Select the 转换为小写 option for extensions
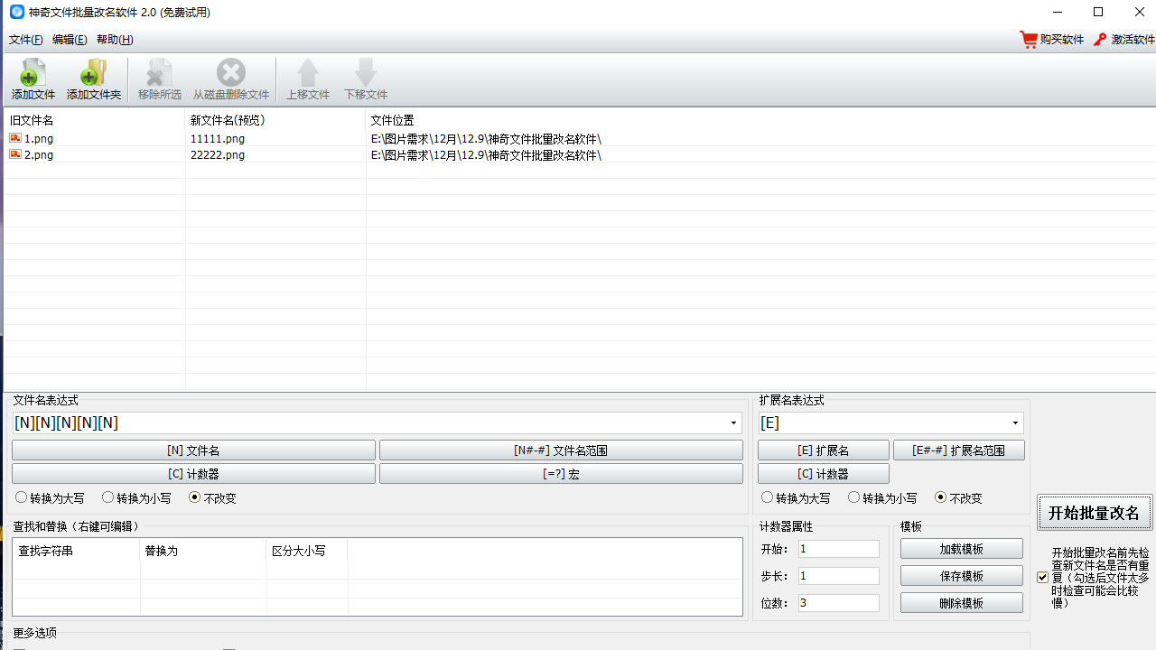 click(853, 497)
